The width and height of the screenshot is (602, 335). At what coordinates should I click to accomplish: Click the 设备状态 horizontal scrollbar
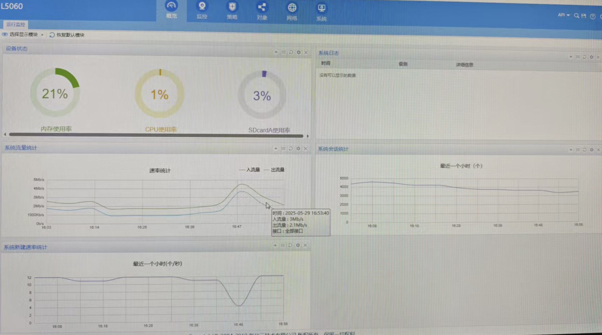156,135
